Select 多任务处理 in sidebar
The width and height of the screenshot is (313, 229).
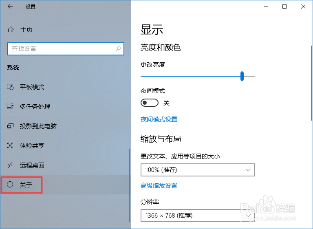(x=35, y=107)
